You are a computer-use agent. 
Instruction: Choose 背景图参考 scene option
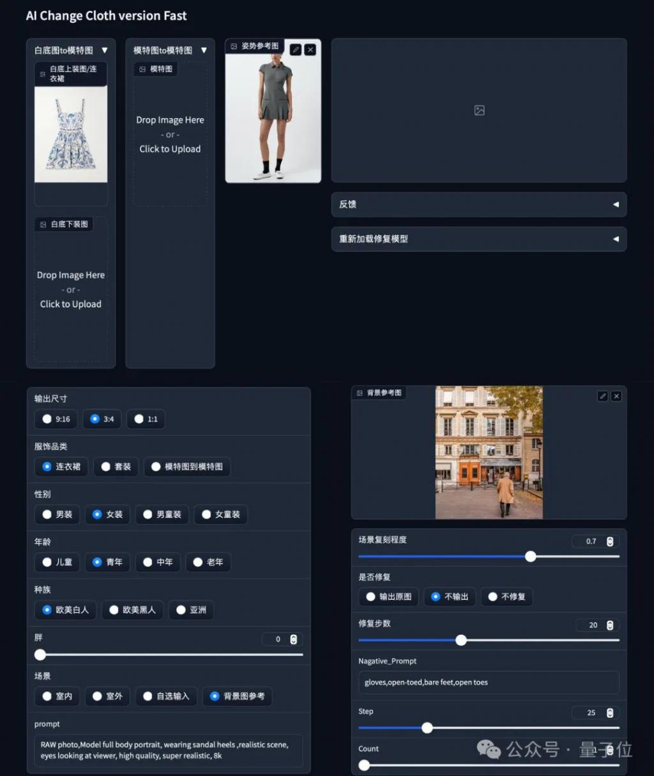[238, 696]
